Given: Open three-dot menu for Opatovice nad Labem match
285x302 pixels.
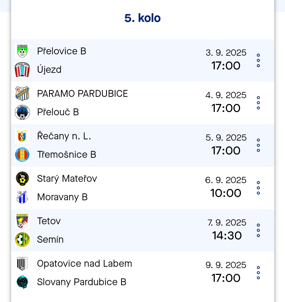Looking at the screenshot, I should pos(258,273).
